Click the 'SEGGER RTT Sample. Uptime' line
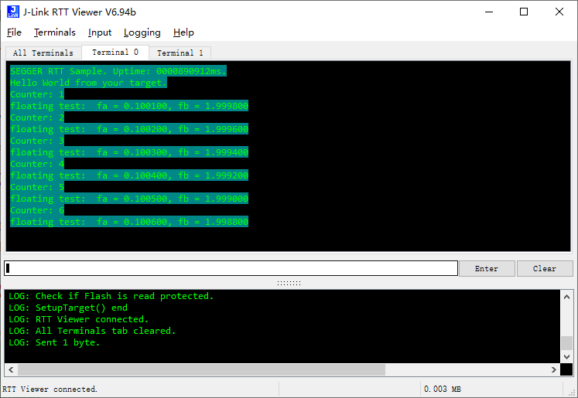Viewport: 578px width, 398px height. 118,71
